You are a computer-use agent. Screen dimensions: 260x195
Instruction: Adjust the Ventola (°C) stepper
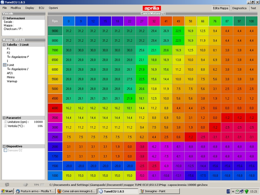pyautogui.click(x=5, y=126)
